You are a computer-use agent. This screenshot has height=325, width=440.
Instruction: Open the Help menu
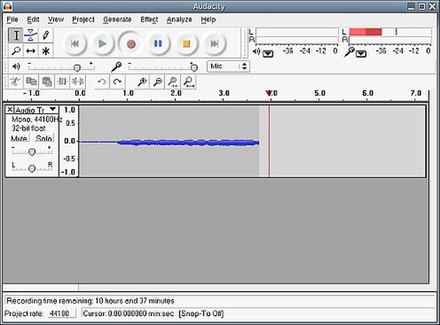(x=208, y=19)
